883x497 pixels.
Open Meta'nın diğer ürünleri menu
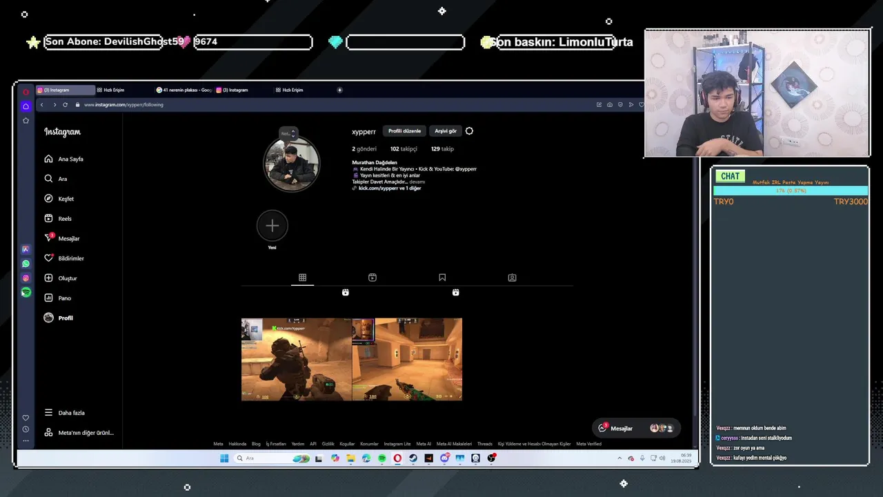[x=79, y=433]
